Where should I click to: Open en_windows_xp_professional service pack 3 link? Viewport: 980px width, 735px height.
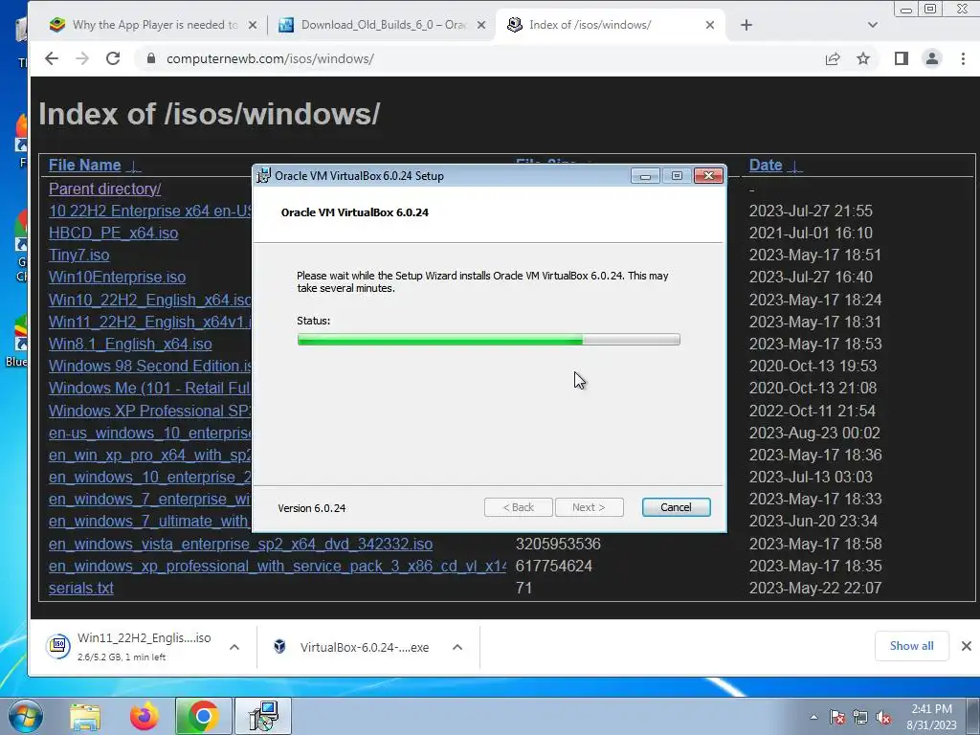[x=278, y=567]
